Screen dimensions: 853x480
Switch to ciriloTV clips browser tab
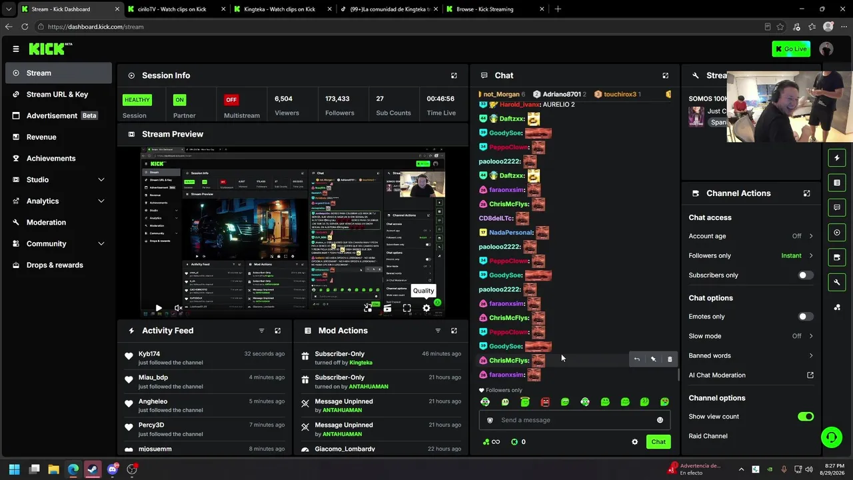(175, 9)
